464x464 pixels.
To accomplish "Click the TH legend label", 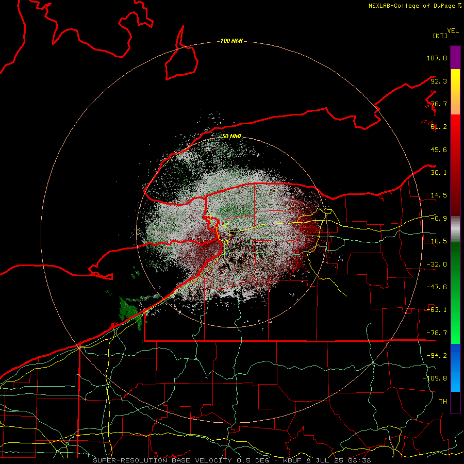I will point(443,402).
